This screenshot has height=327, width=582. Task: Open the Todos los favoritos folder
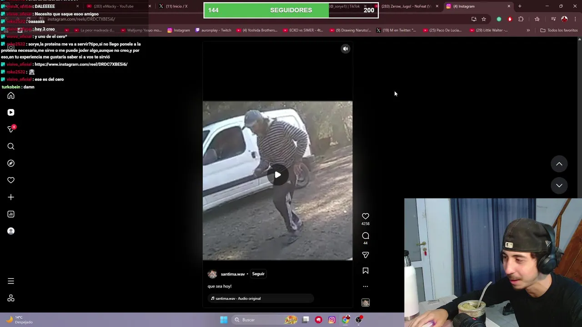pyautogui.click(x=559, y=30)
